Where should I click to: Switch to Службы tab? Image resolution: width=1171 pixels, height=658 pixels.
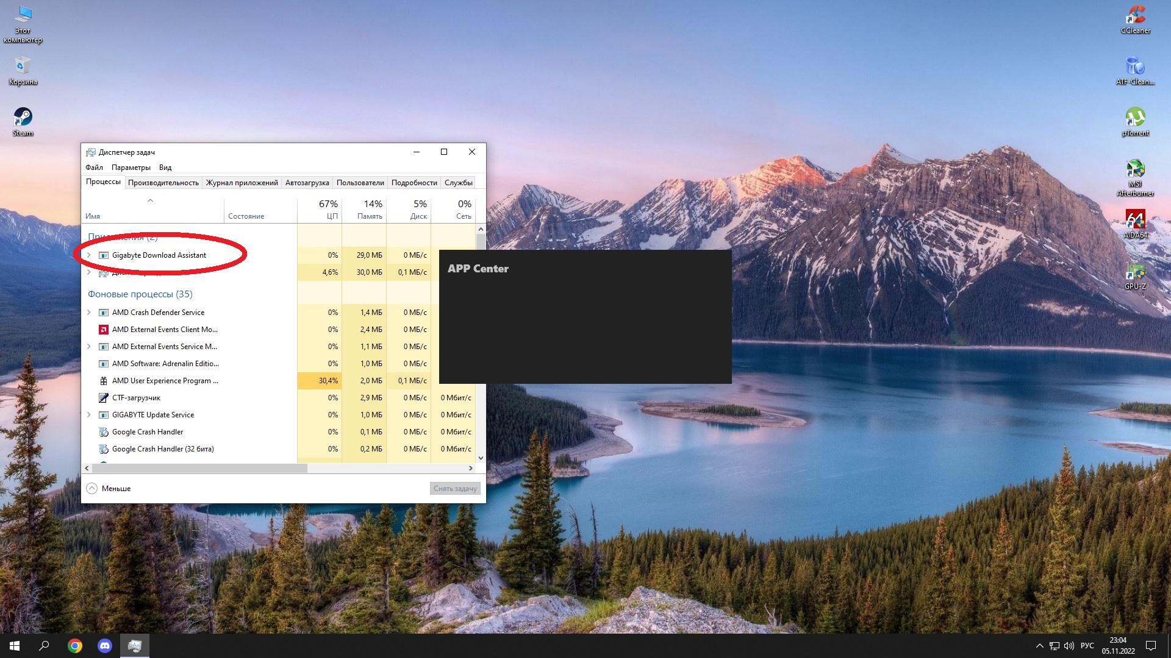(x=459, y=183)
